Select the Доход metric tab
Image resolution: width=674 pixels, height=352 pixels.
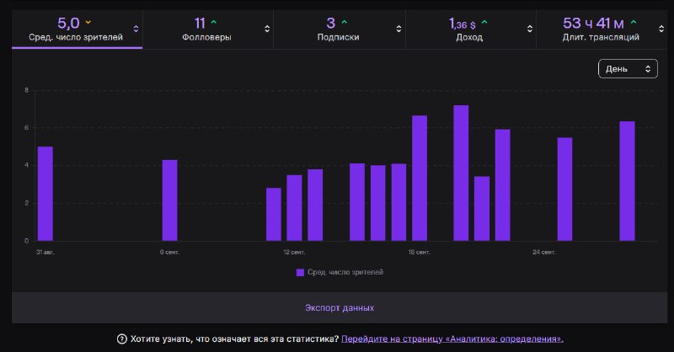pos(470,29)
